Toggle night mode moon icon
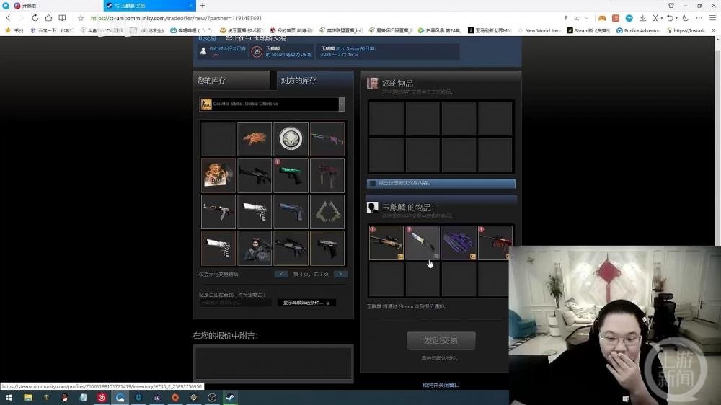The width and height of the screenshot is (721, 405). [686, 18]
